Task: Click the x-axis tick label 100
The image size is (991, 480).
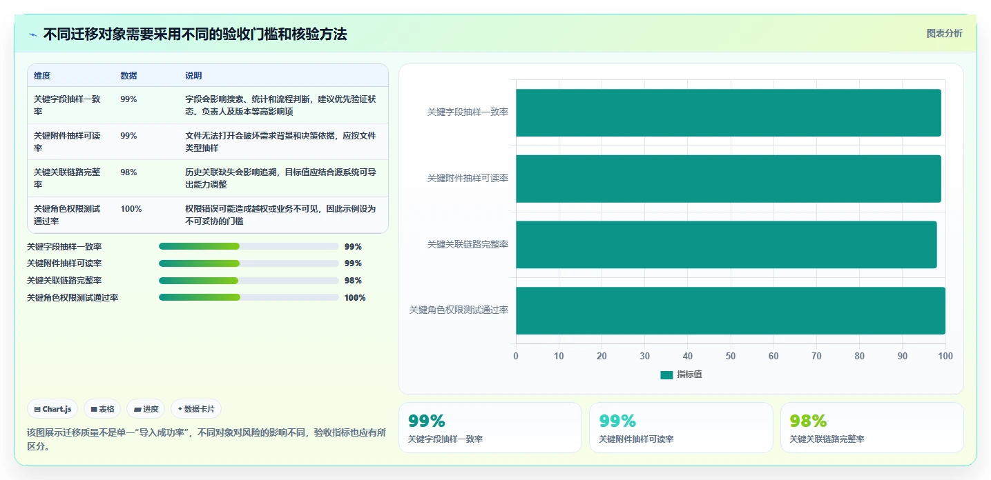Action: point(945,356)
